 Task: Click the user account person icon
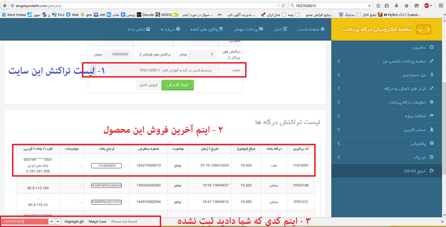(x=432, y=129)
